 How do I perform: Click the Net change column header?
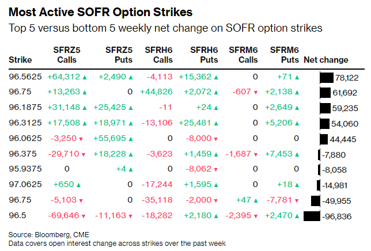(x=325, y=60)
